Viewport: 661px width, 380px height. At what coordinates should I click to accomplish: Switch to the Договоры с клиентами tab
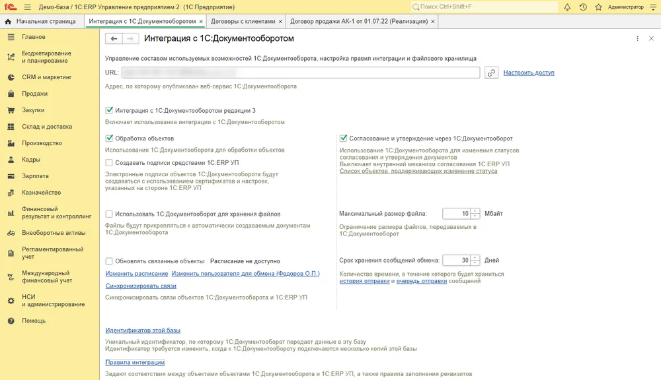[x=243, y=21]
